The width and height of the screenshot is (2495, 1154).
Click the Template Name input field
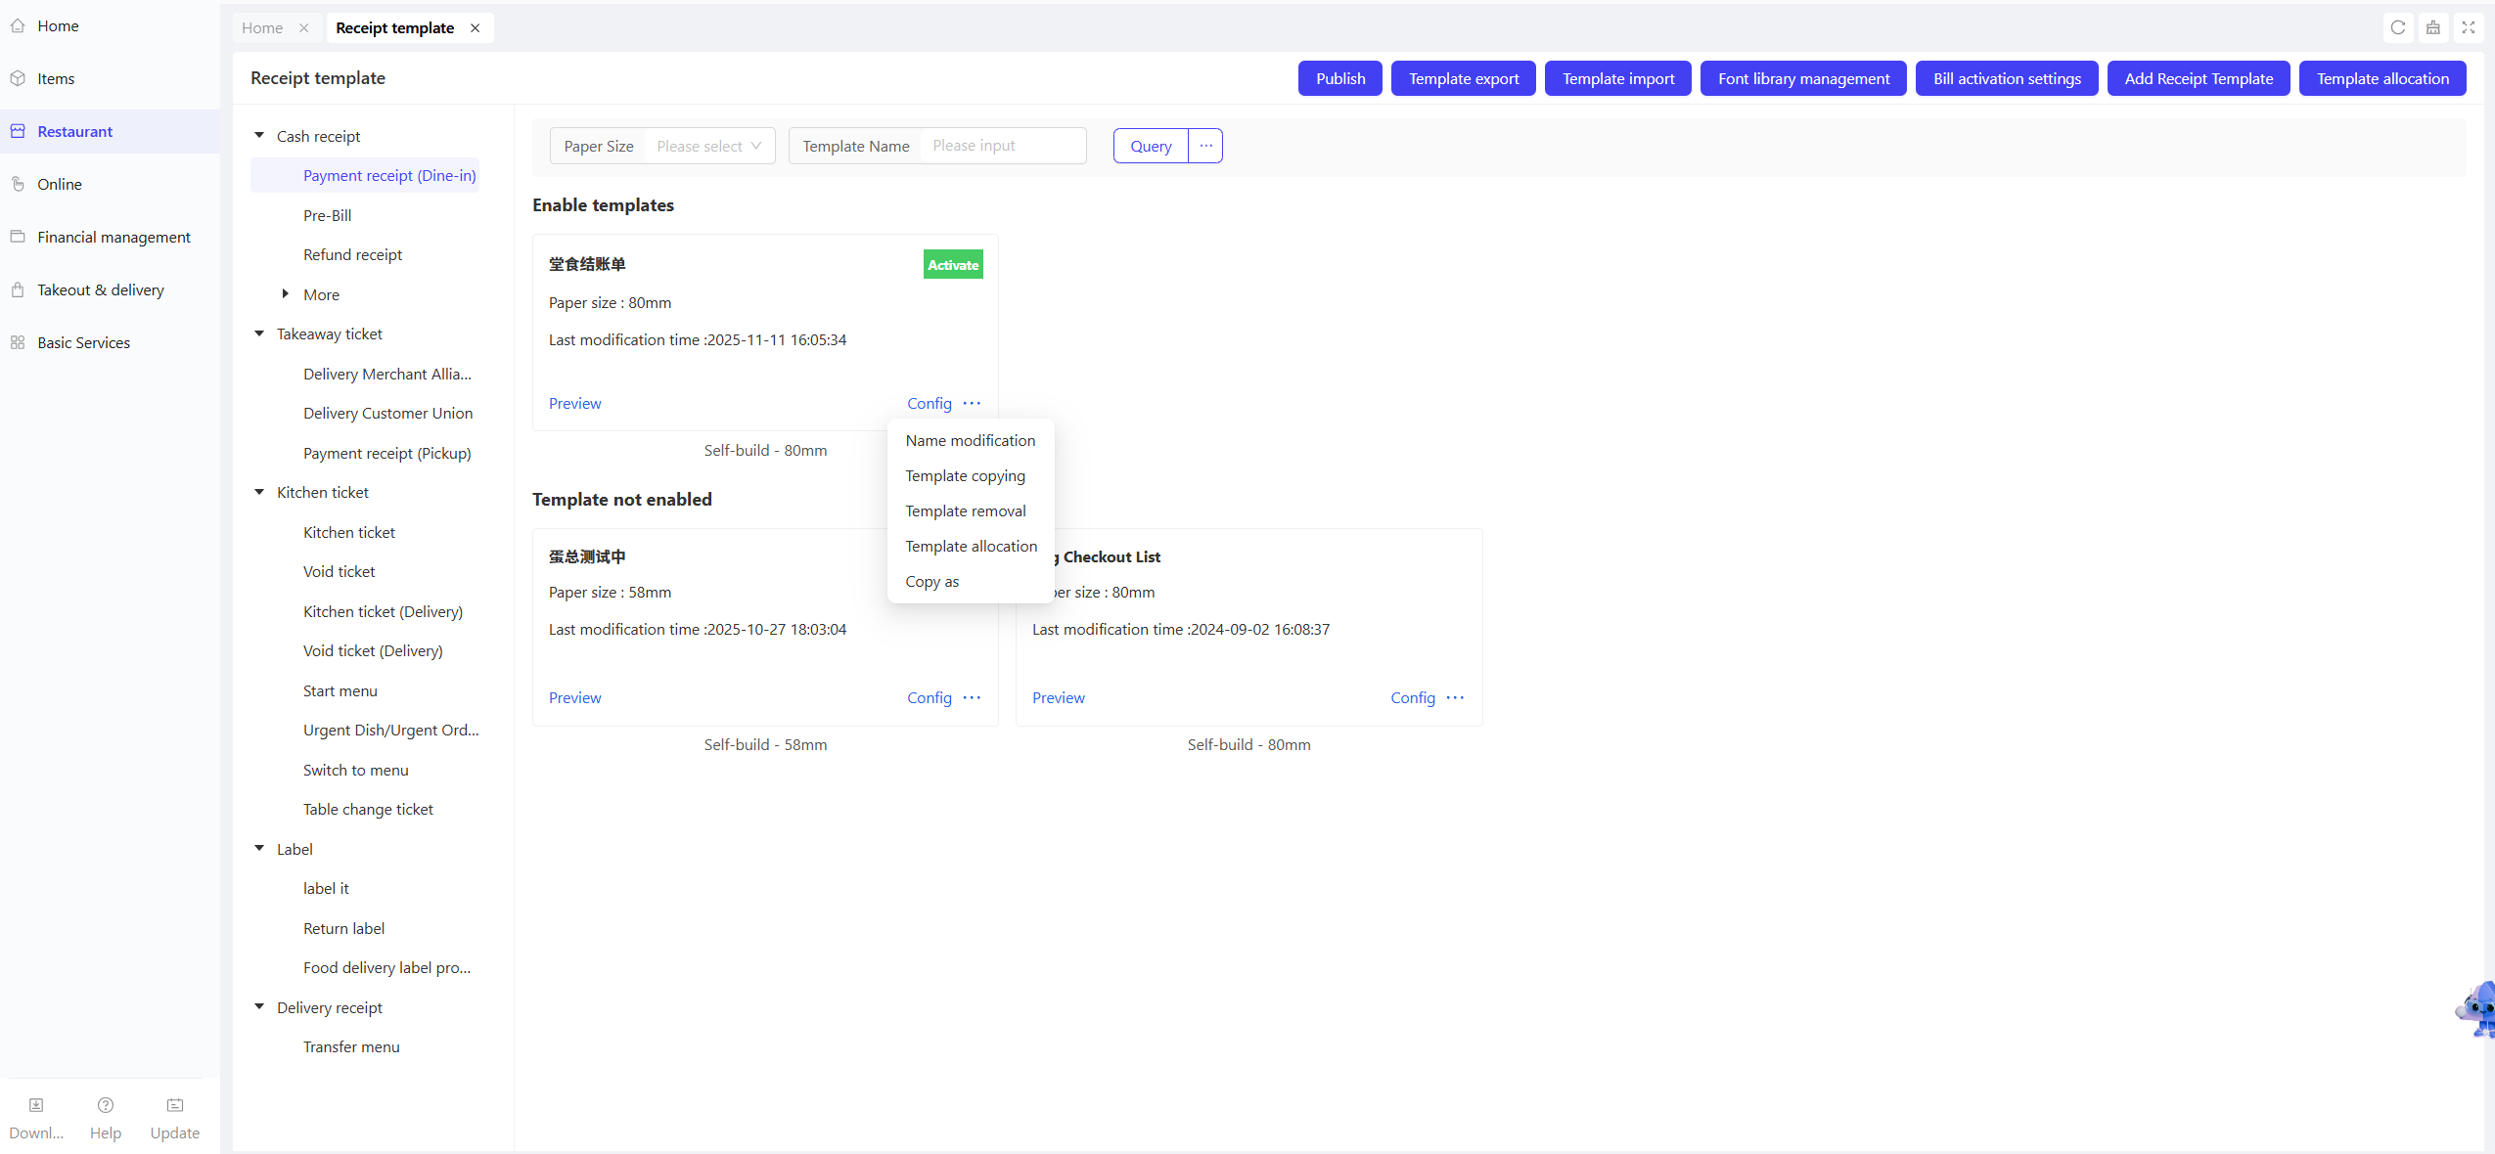point(1003,146)
